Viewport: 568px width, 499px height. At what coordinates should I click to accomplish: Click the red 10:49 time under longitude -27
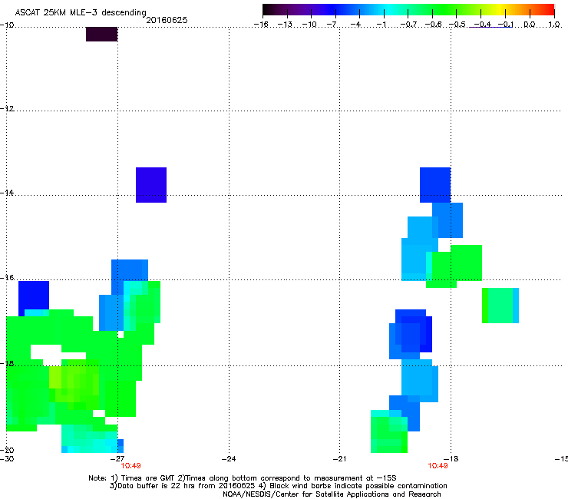(x=130, y=466)
